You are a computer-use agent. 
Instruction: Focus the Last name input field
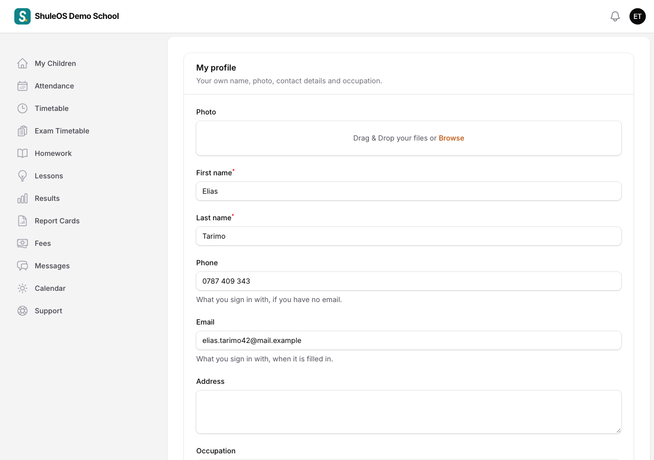409,236
